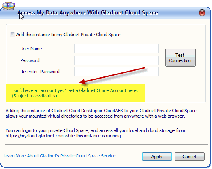Click the 'You can login to your private Cloud Space' sentence
The width and height of the screenshot is (212, 169).
click(95, 133)
